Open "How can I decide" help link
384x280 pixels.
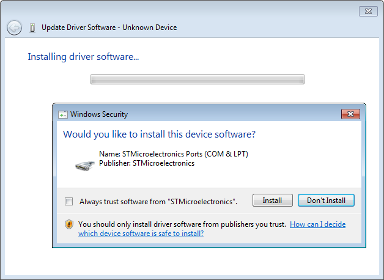pyautogui.click(x=317, y=224)
